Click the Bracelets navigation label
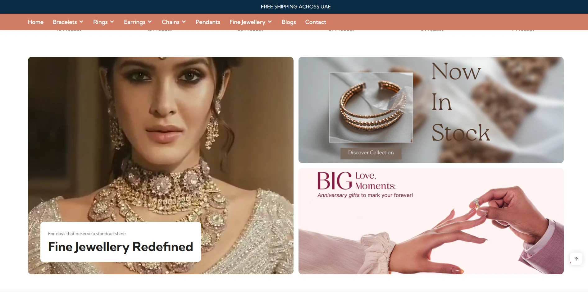 pos(65,22)
